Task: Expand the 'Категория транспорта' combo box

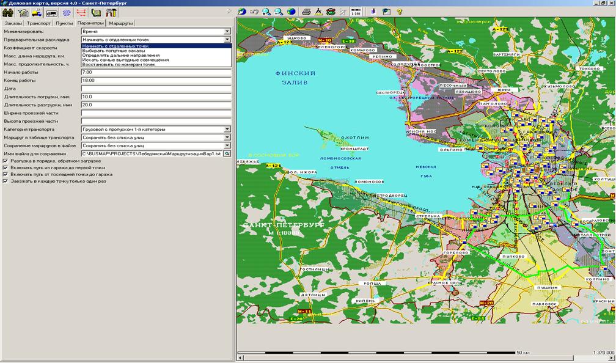Action: click(227, 130)
